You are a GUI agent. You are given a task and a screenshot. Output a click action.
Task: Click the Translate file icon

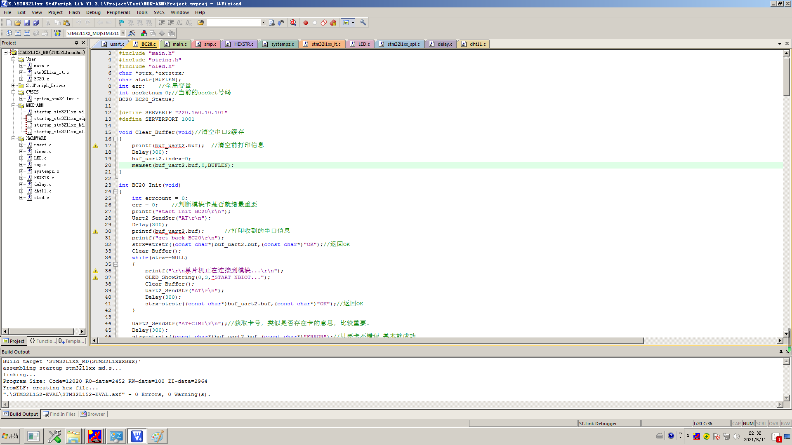coord(9,33)
